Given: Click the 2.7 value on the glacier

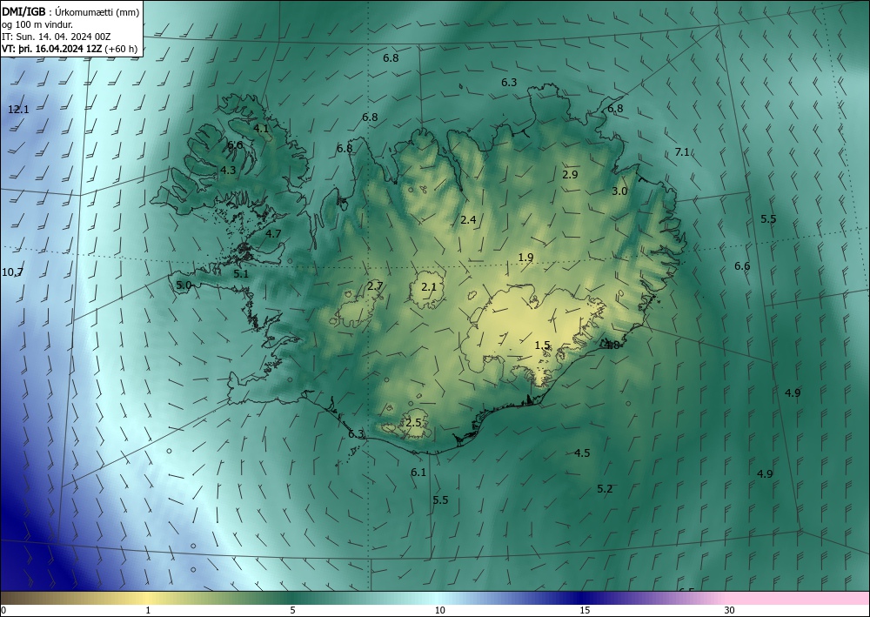Looking at the screenshot, I should click(x=375, y=286).
